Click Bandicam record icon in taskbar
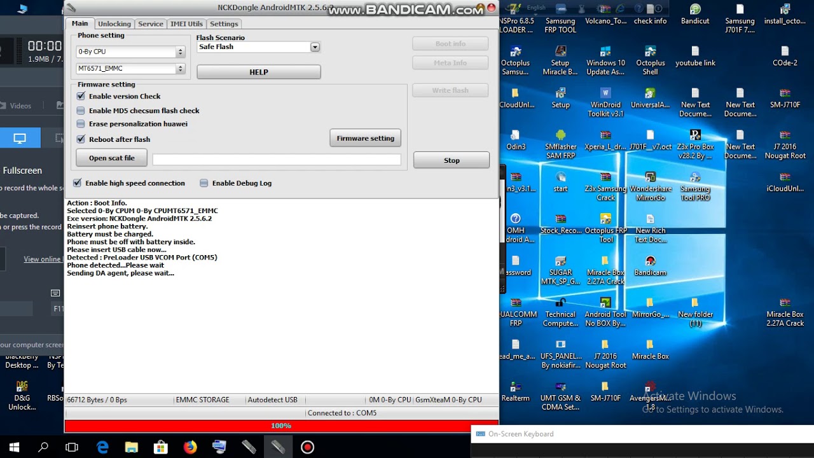This screenshot has height=458, width=814. pos(307,447)
